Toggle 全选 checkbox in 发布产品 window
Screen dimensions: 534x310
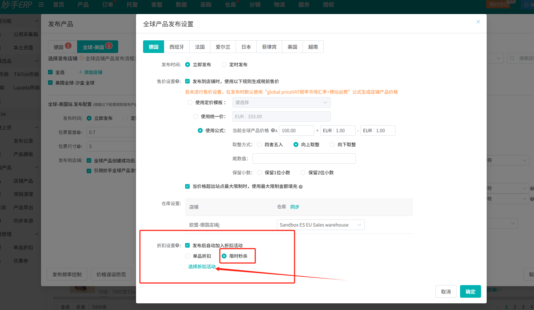pos(50,72)
